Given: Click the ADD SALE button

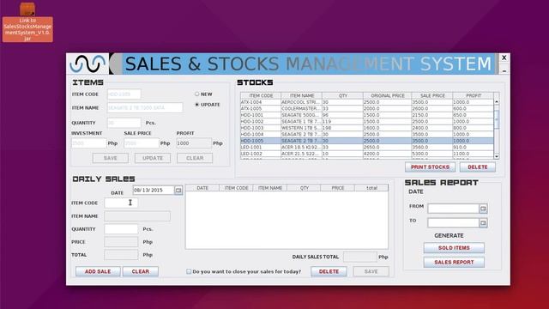Looking at the screenshot, I should pyautogui.click(x=98, y=271).
